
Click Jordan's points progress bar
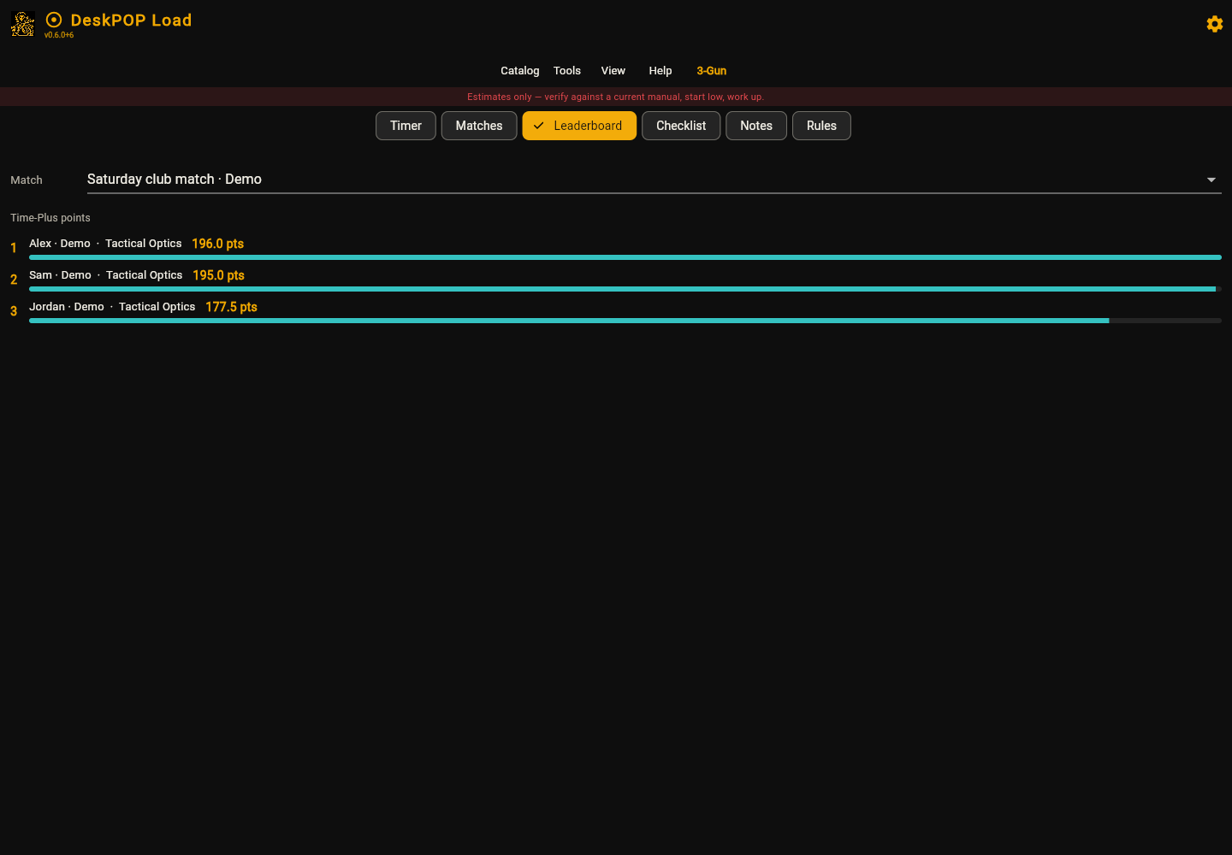click(x=625, y=321)
